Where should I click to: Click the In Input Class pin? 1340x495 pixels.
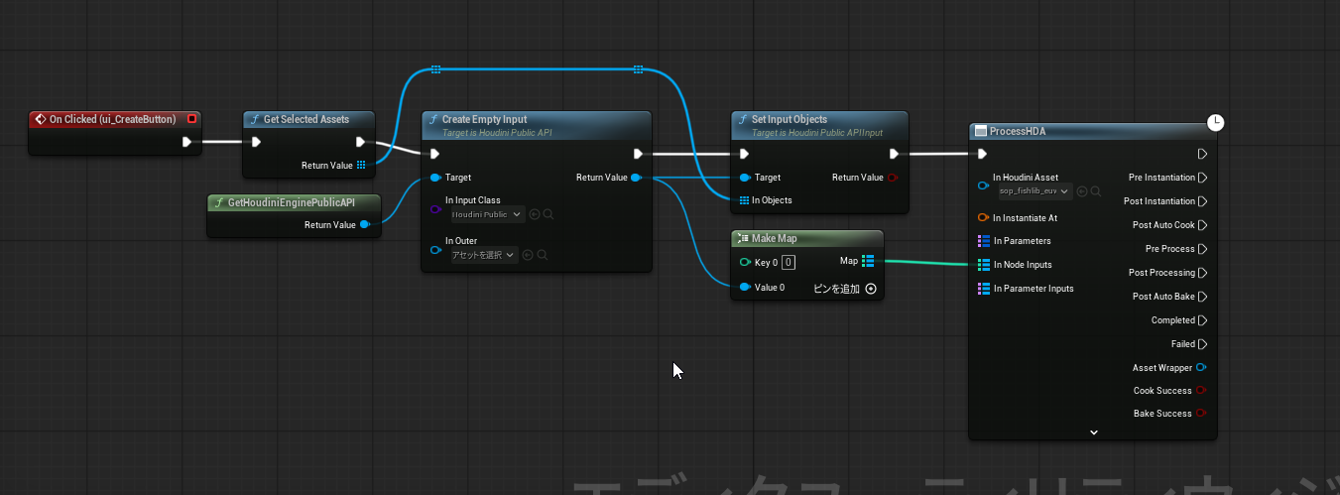436,210
